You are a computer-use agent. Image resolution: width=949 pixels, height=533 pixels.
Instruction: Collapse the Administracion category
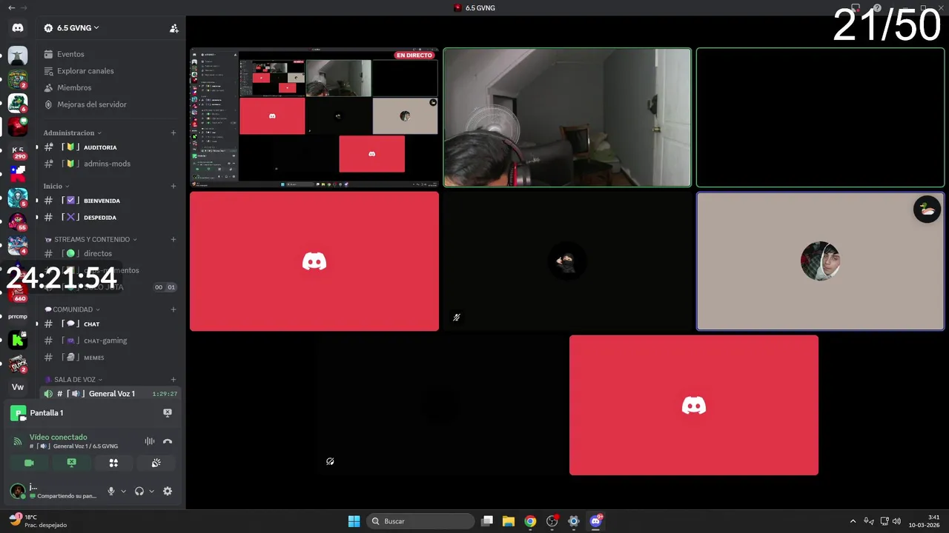(x=72, y=133)
